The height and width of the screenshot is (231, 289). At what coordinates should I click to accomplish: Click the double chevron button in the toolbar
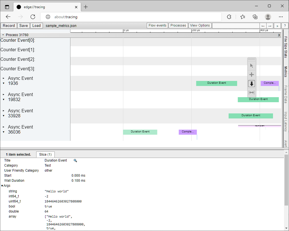tap(277, 25)
